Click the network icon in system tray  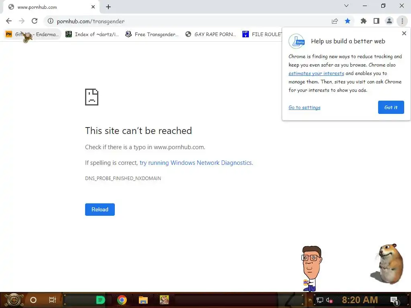pyautogui.click(x=319, y=300)
